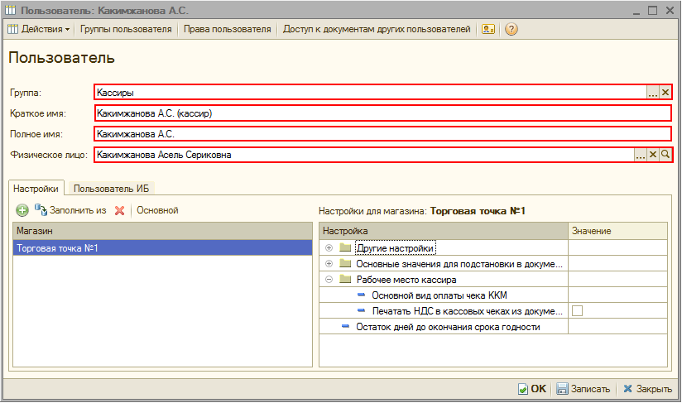Viewport: 682px width, 403px height.
Task: Collapse the Рабочее место кассира folder
Action: pyautogui.click(x=329, y=280)
